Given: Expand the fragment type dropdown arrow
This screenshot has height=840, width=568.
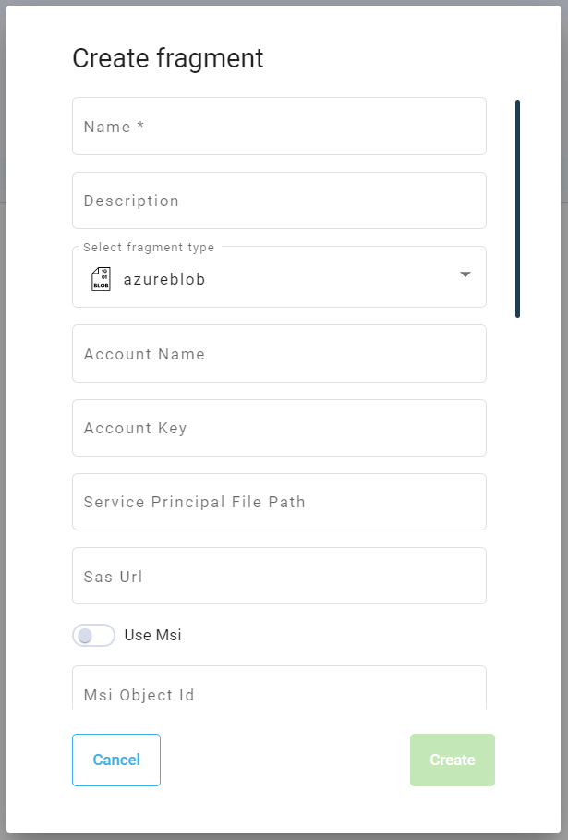Looking at the screenshot, I should [x=465, y=274].
